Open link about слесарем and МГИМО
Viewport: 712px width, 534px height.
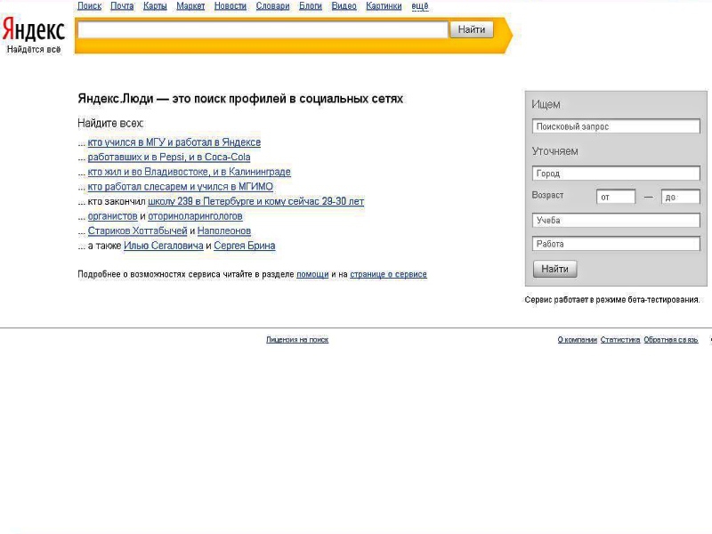[181, 187]
